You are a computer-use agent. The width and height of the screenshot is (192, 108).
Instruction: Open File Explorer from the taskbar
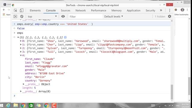(16, 105)
